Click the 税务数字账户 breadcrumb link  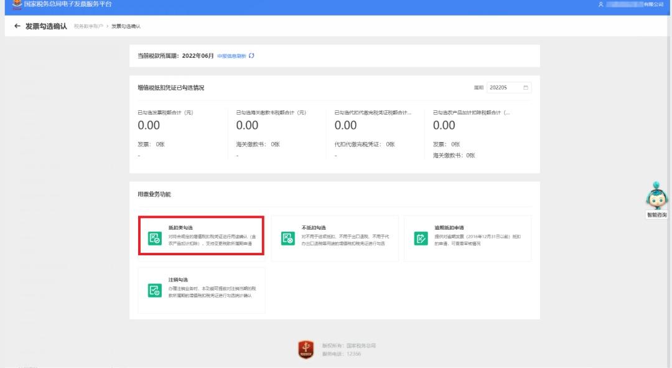88,27
